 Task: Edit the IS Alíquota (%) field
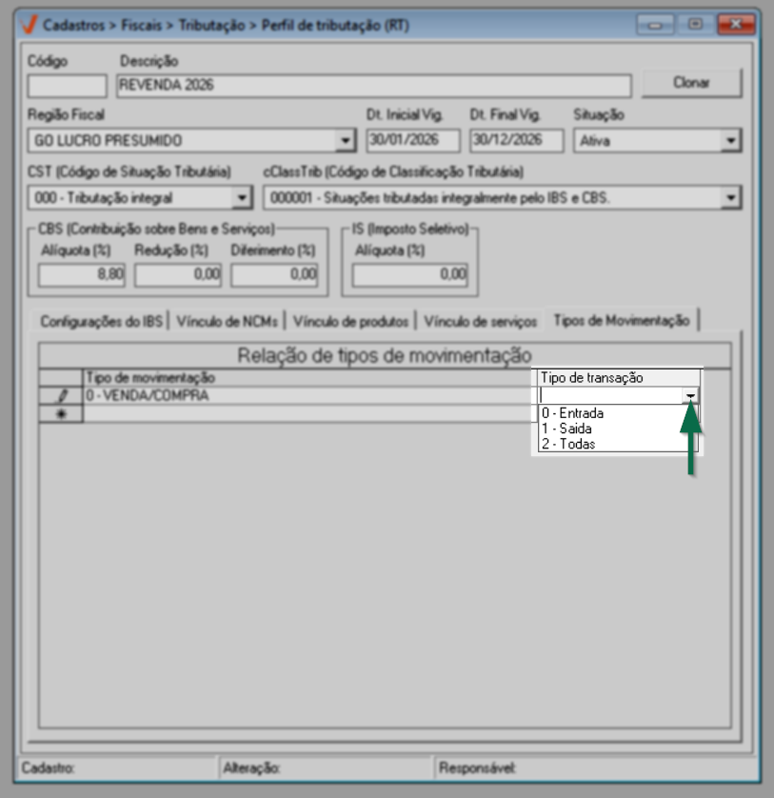tap(409, 275)
